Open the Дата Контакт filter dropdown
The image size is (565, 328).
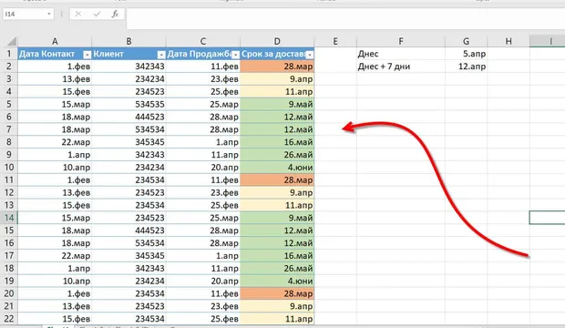pyautogui.click(x=87, y=55)
